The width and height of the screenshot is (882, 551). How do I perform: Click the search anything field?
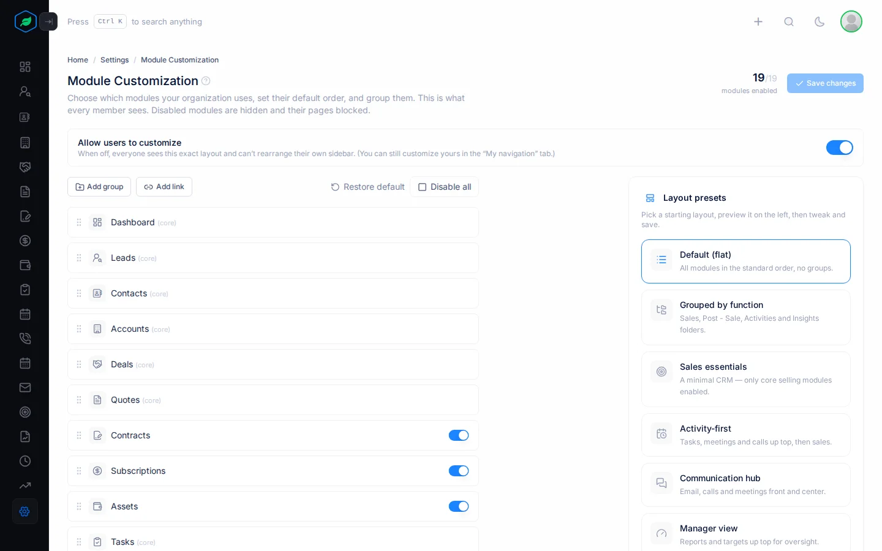(x=135, y=21)
